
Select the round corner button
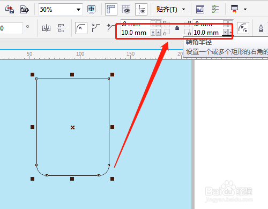[81, 28]
